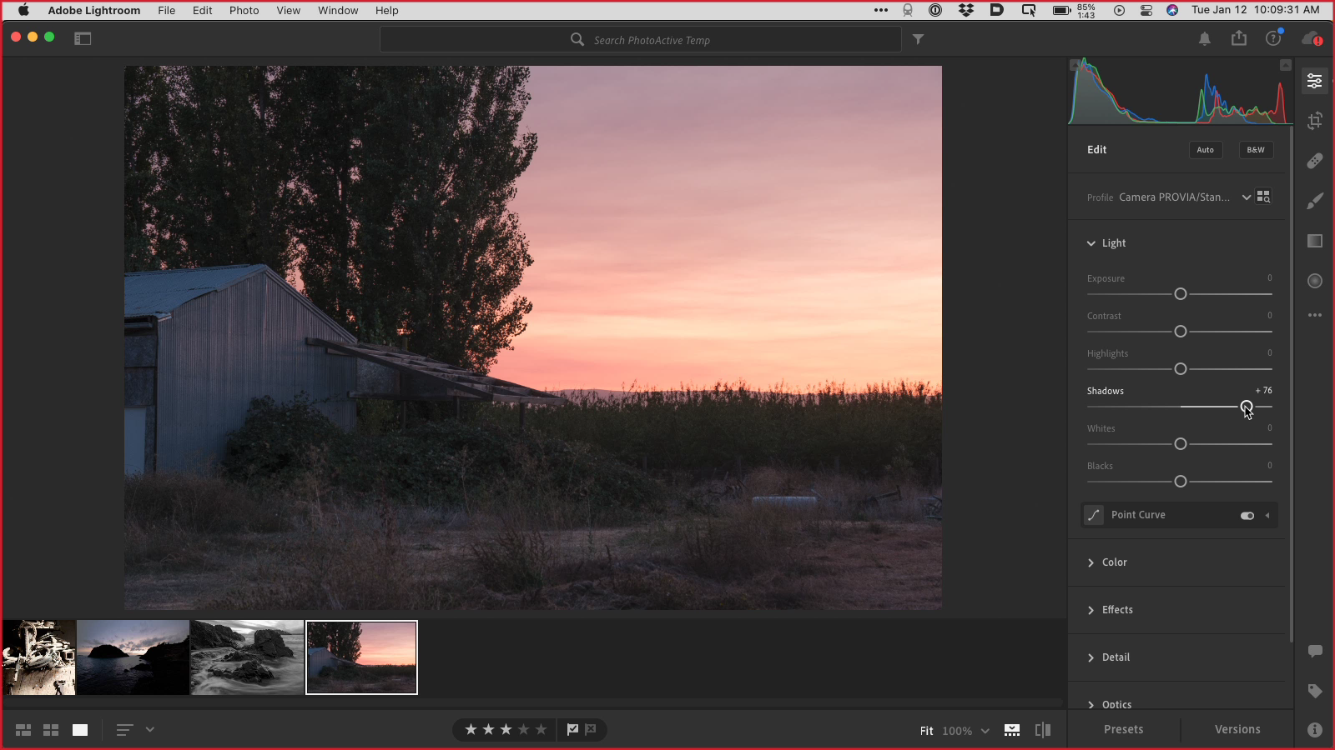Open the File menu
The width and height of the screenshot is (1335, 750).
(x=167, y=10)
